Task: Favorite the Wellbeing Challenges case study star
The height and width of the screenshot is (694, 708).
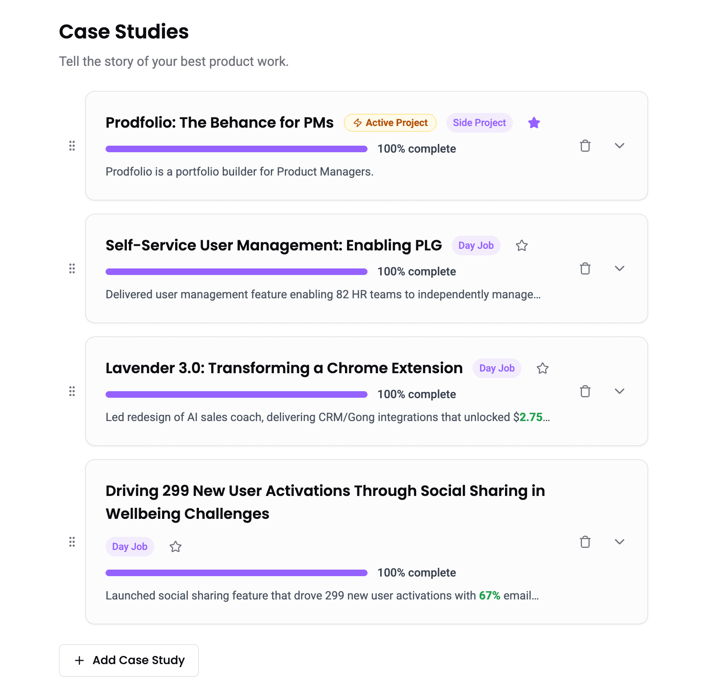Action: pyautogui.click(x=176, y=547)
